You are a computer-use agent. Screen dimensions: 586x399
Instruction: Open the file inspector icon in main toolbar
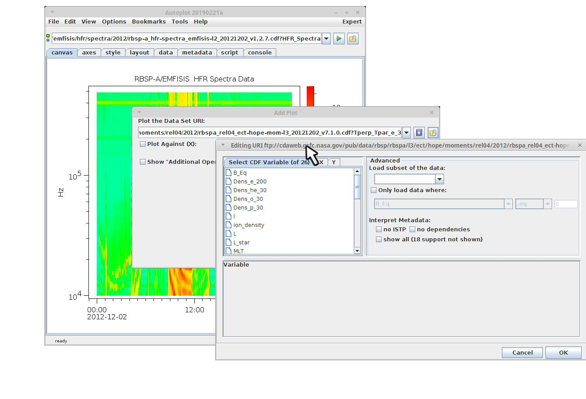(x=352, y=39)
